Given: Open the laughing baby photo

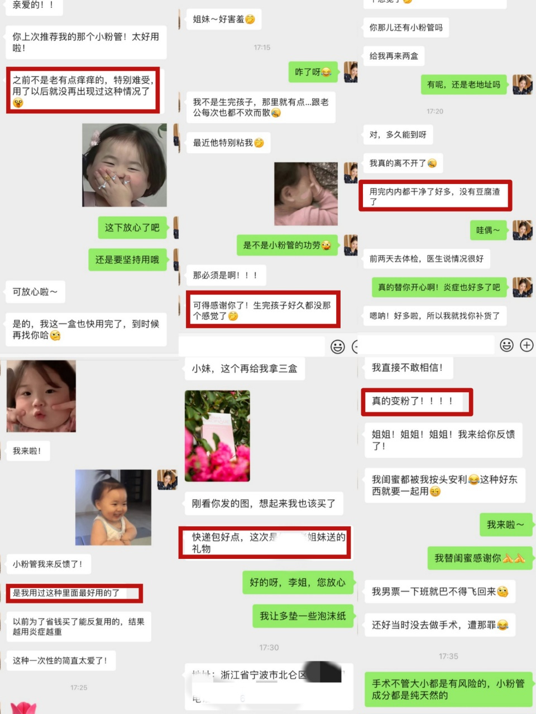Looking at the screenshot, I should [x=113, y=507].
